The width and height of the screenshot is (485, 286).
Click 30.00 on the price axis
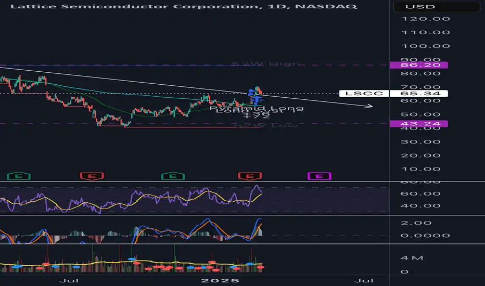coord(420,142)
